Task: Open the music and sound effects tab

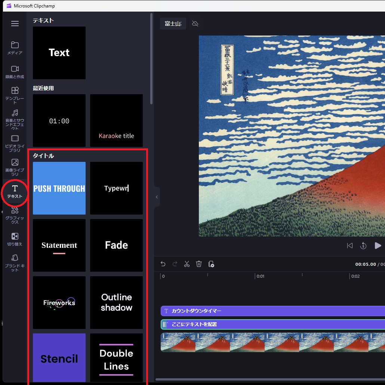Action: [x=15, y=120]
